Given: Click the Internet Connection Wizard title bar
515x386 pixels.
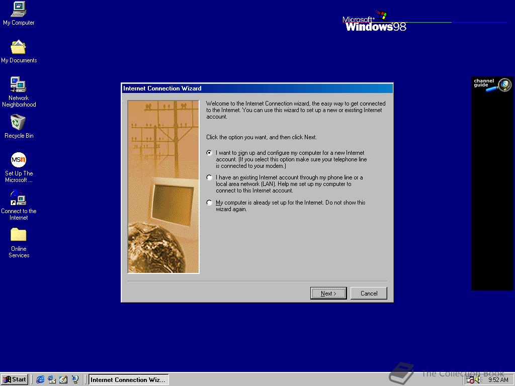Looking at the screenshot, I should (x=257, y=88).
